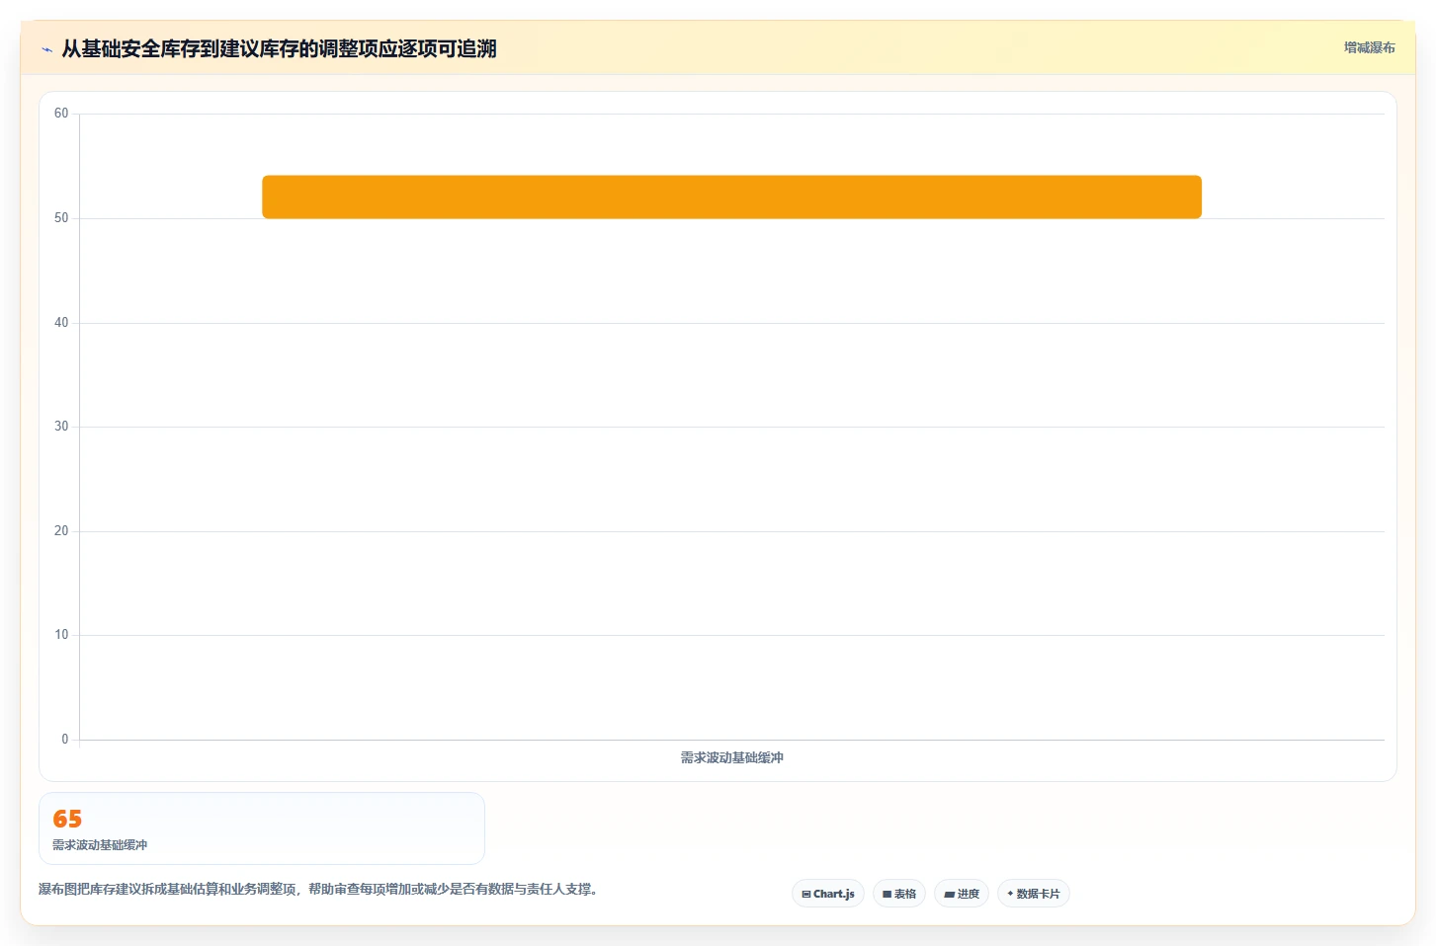Click the y-axis tick label 60
The height and width of the screenshot is (946, 1436).
click(x=61, y=114)
